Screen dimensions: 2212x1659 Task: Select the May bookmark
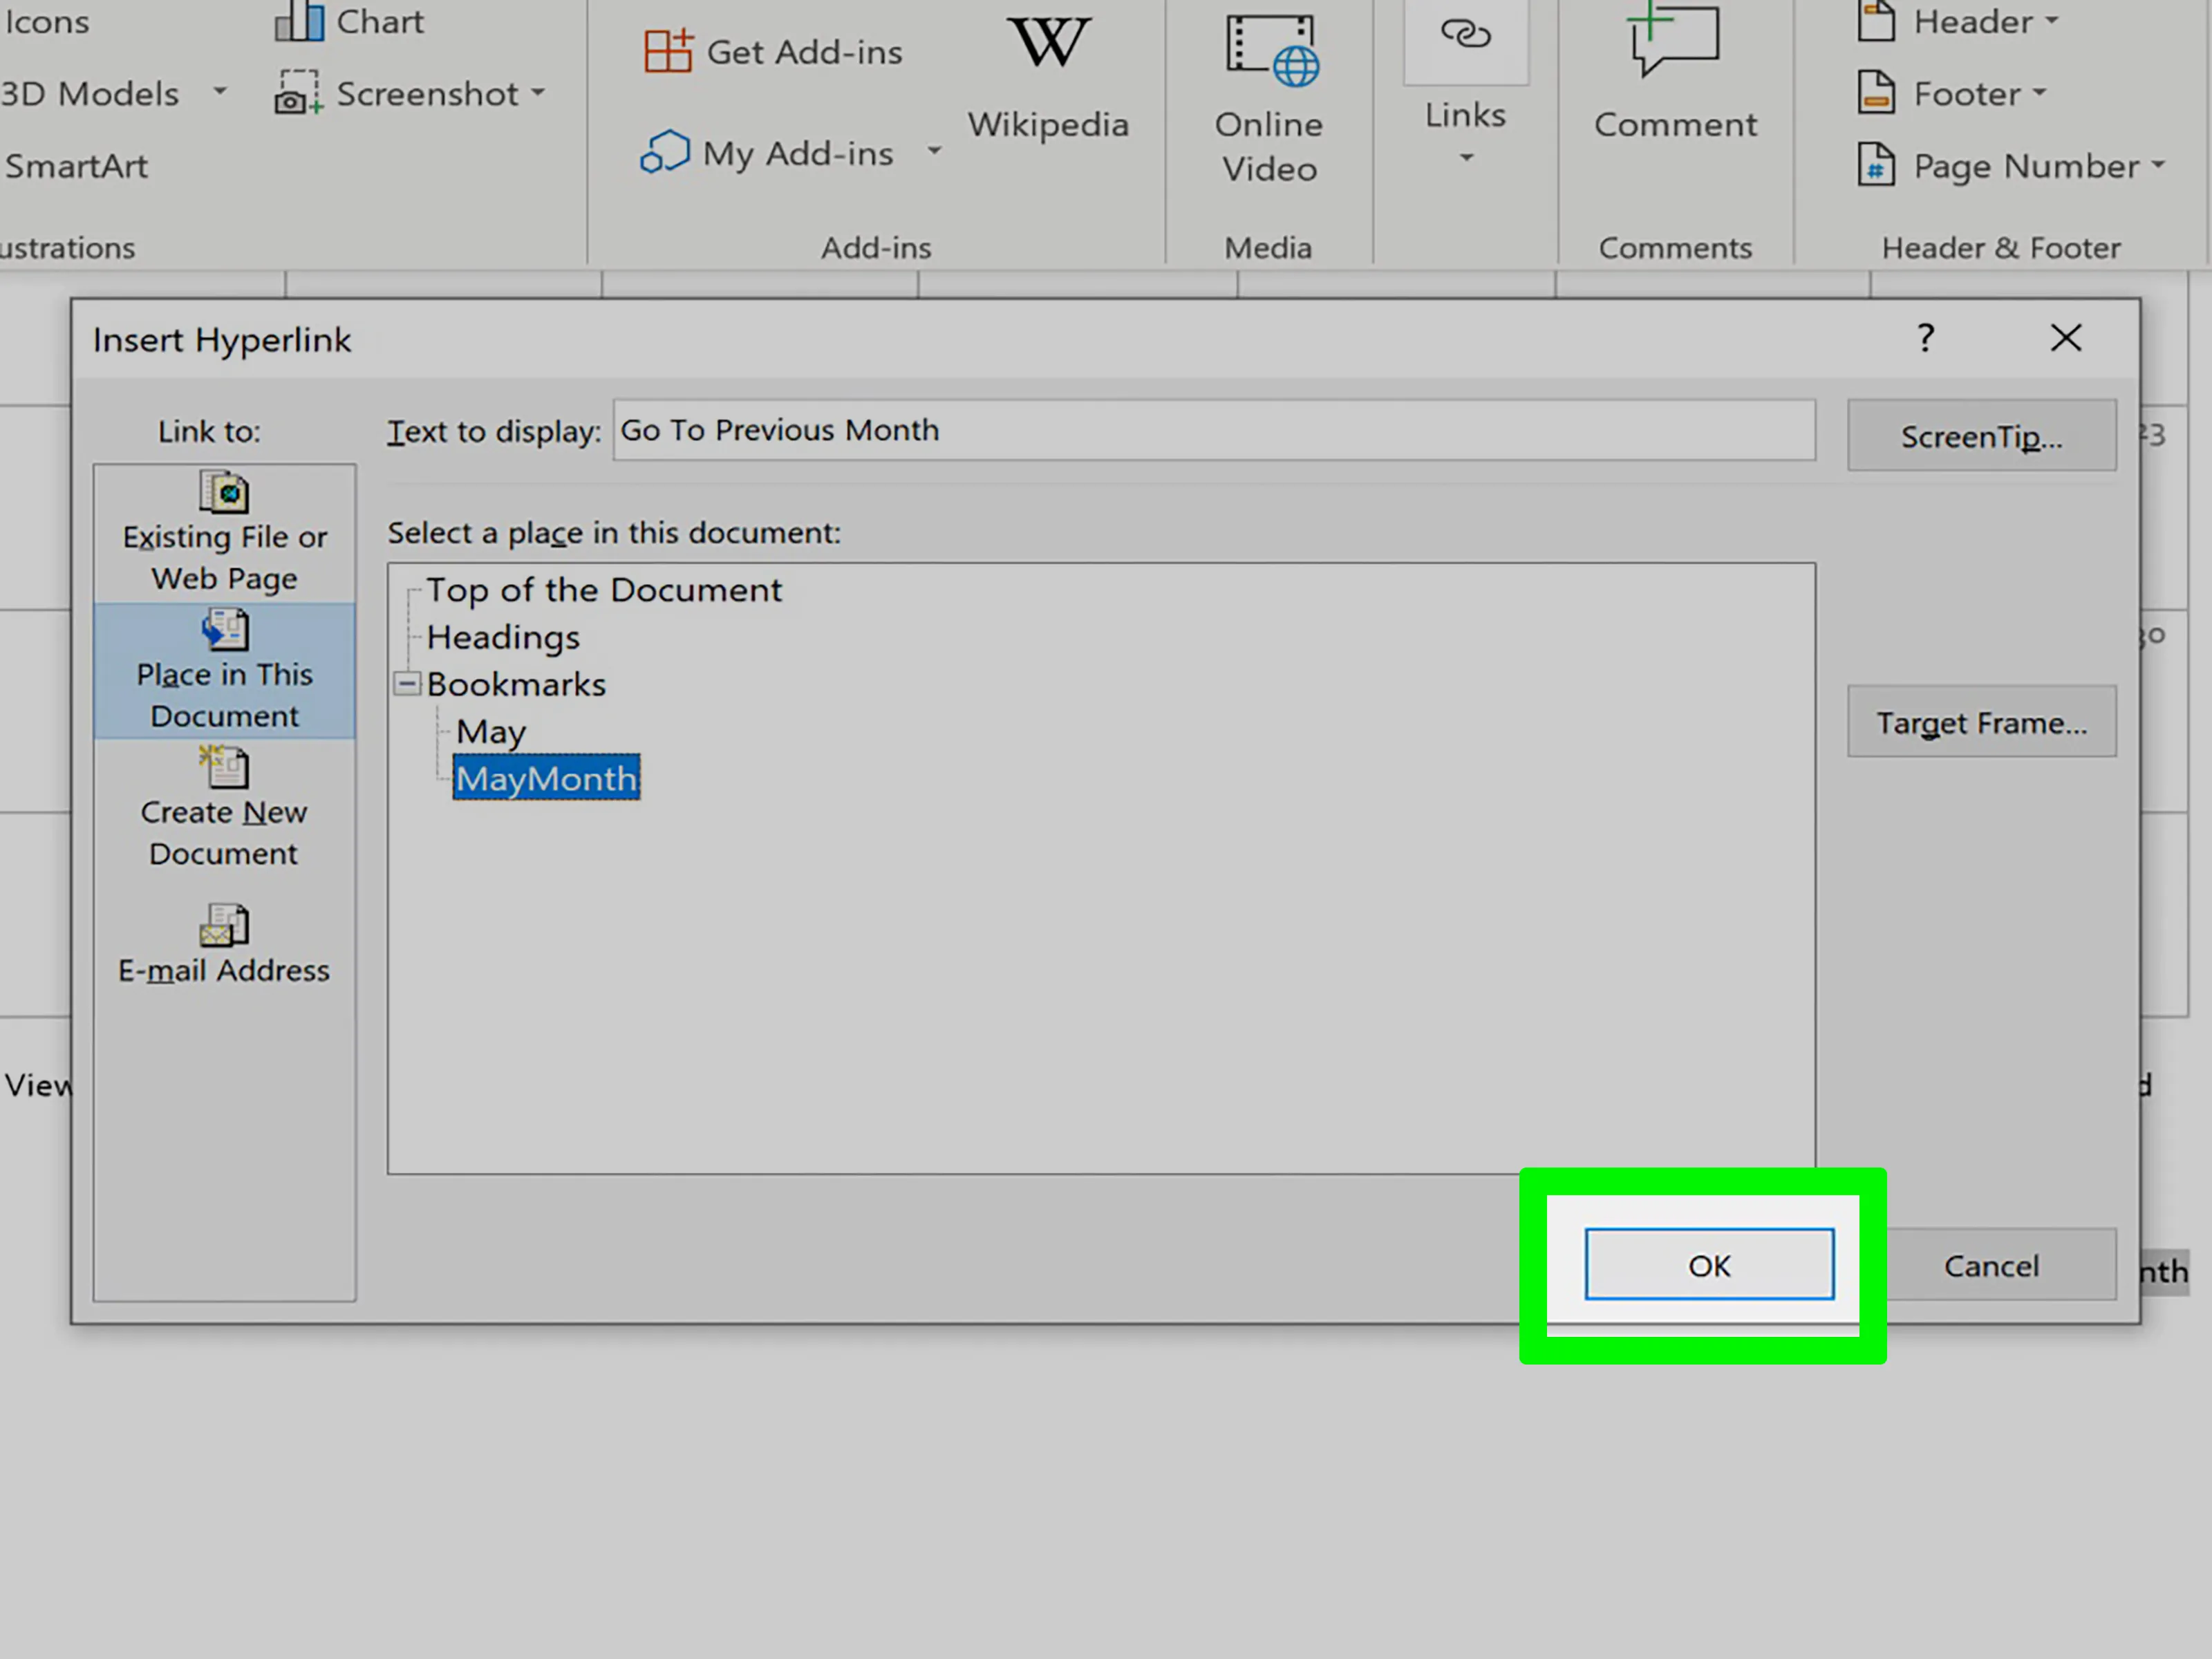click(489, 731)
